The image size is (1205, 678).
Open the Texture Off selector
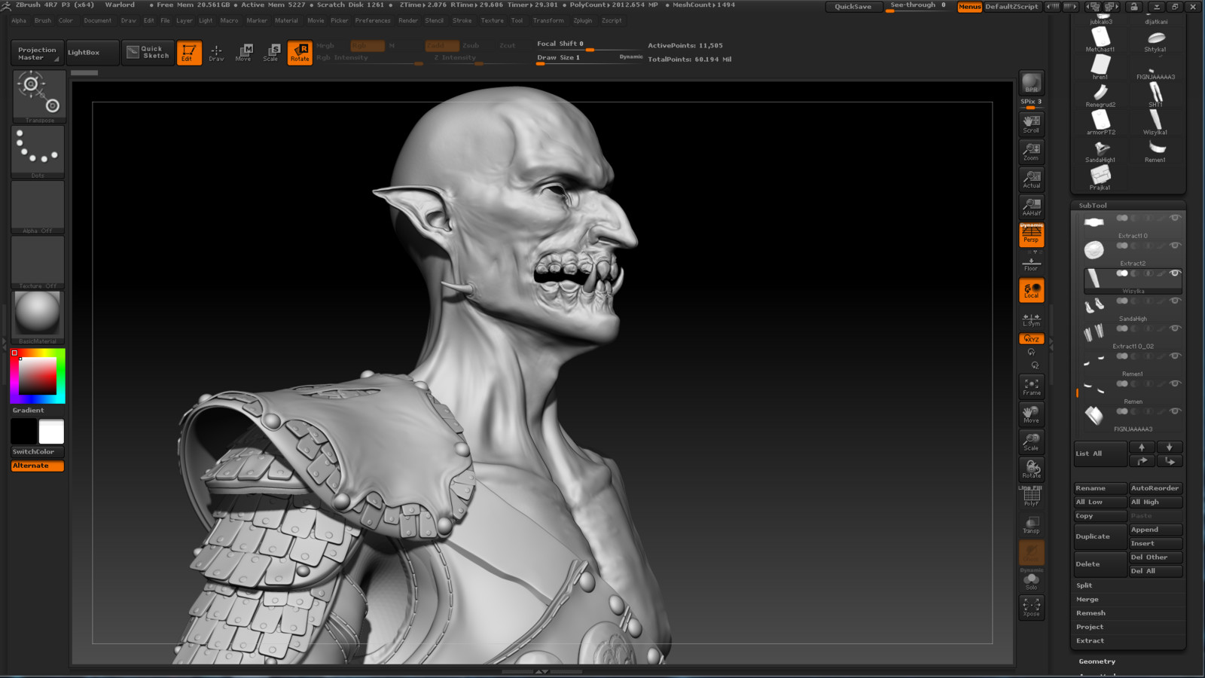tap(38, 262)
